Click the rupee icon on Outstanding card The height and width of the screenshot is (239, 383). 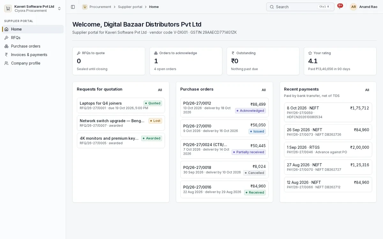233,53
